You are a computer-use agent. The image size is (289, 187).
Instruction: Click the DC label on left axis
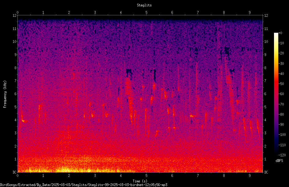tap(14, 172)
